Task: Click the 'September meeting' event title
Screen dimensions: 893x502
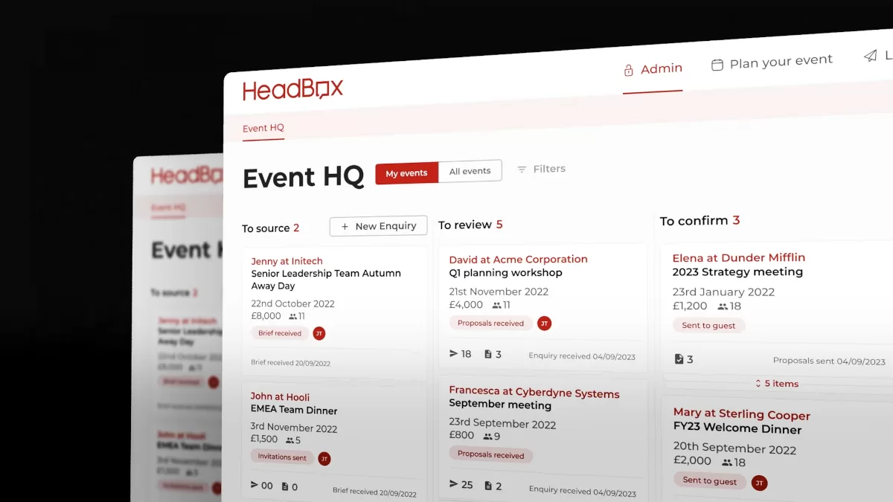Action: [500, 405]
